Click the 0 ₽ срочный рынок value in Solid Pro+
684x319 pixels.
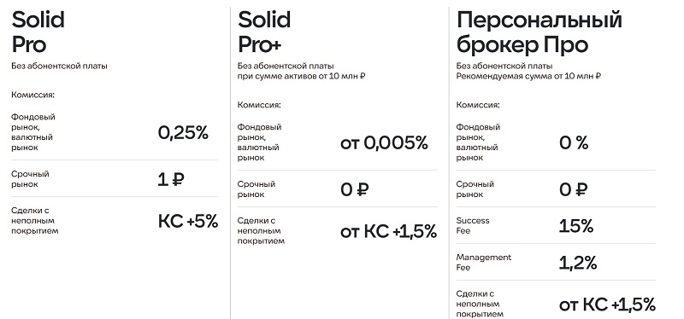[x=354, y=189]
